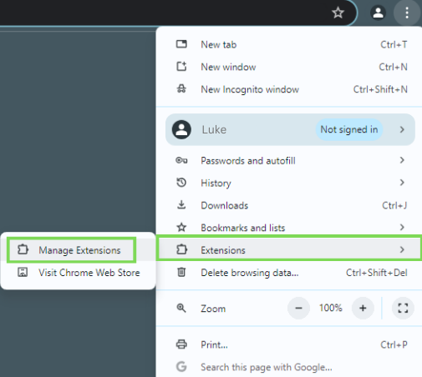Expand Bookmarks and lists chevron
The height and width of the screenshot is (377, 422).
[x=402, y=228]
